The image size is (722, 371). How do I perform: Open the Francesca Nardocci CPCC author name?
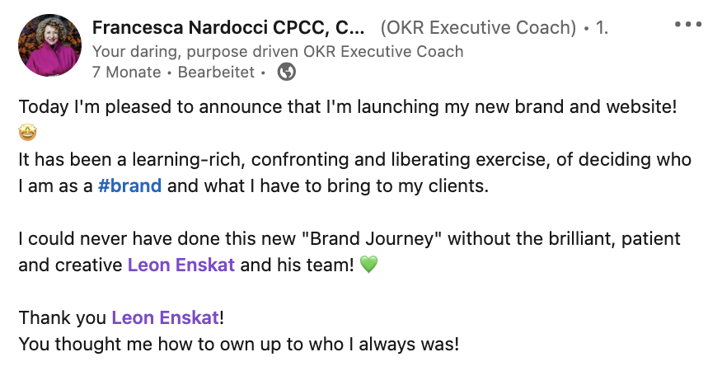point(228,28)
